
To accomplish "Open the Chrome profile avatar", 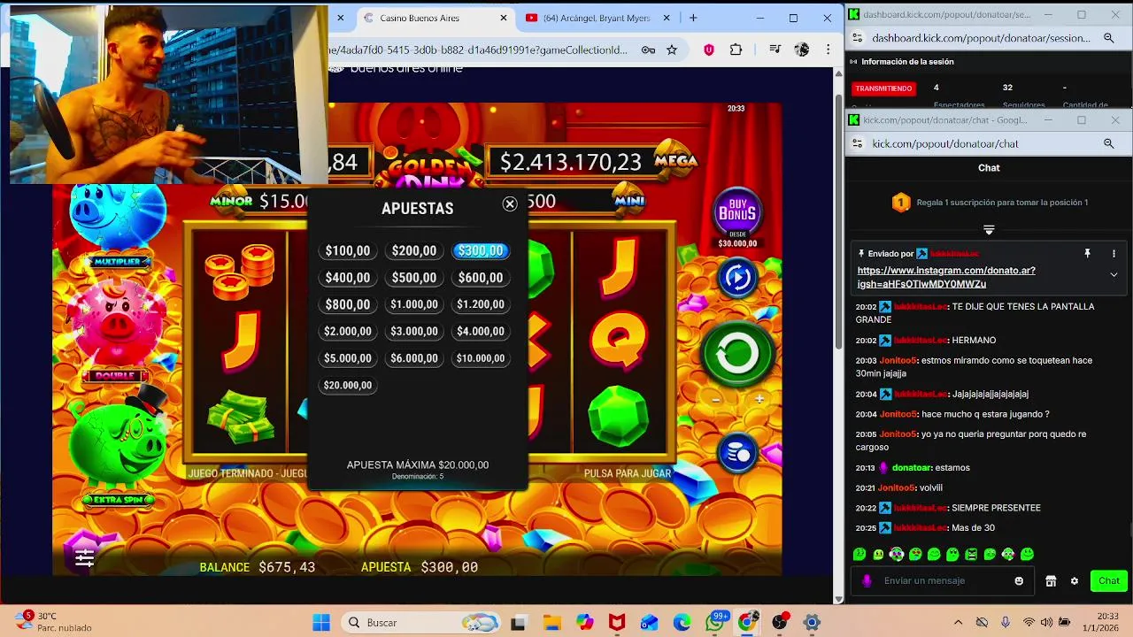I will [x=802, y=50].
